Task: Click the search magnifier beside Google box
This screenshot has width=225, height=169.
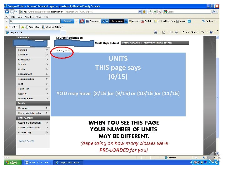Action: 213,12
